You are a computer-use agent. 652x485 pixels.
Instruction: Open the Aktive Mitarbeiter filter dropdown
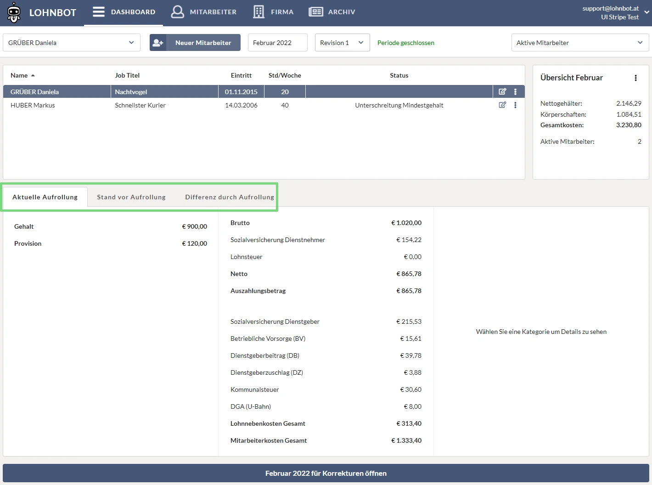pos(580,43)
